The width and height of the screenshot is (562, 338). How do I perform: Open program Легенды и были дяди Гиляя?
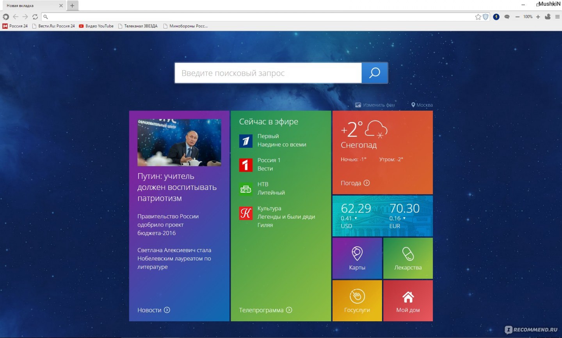point(286,221)
